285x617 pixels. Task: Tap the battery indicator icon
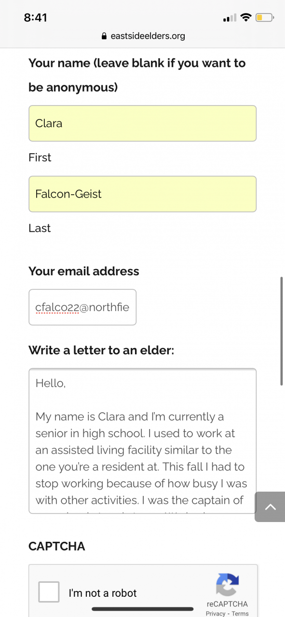pos(265,18)
